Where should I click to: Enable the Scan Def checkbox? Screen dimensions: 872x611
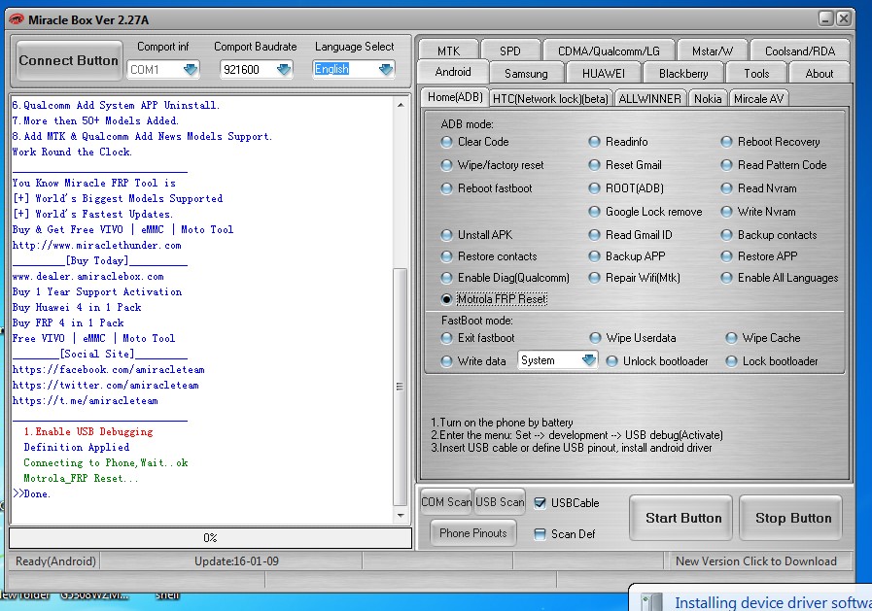click(540, 534)
